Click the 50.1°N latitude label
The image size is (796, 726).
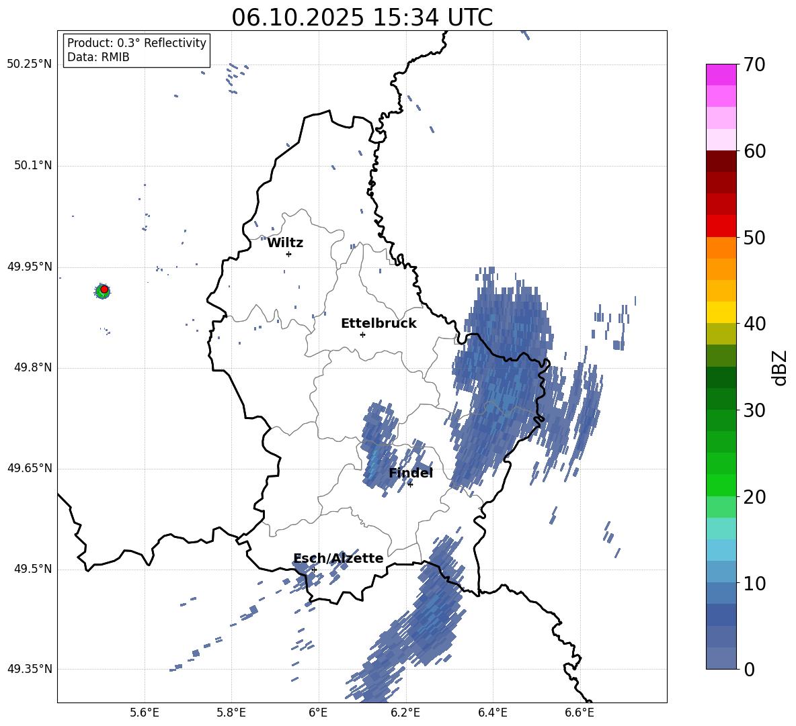click(x=32, y=165)
